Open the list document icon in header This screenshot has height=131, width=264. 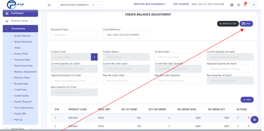pyautogui.click(x=232, y=5)
